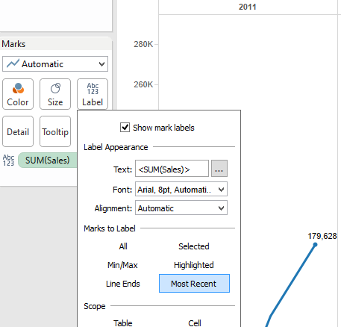This screenshot has width=341, height=327.
Task: Select All under Marks to Label
Action: pyautogui.click(x=123, y=246)
